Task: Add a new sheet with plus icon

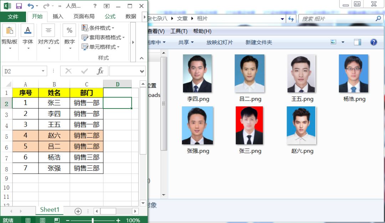Action: tap(78, 211)
